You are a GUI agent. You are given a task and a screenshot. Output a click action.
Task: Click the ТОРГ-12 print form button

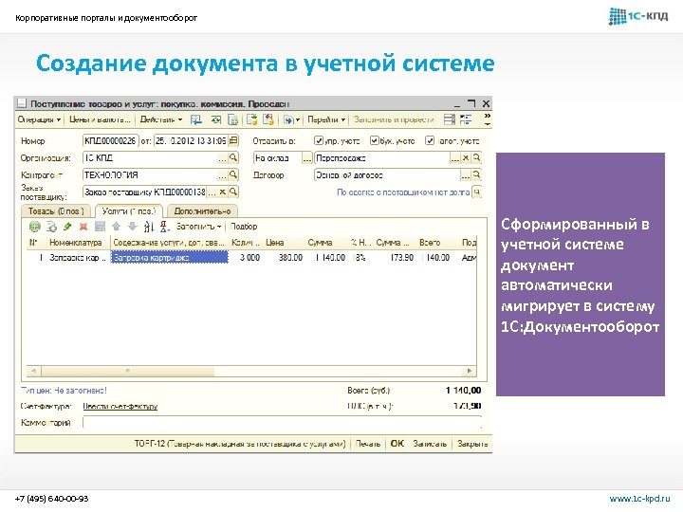tap(240, 444)
